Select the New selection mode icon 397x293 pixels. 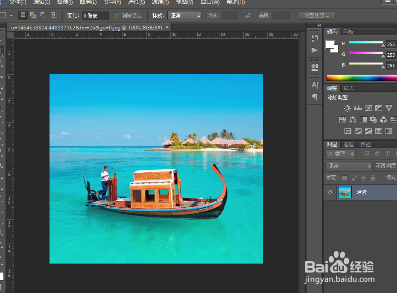pos(23,15)
